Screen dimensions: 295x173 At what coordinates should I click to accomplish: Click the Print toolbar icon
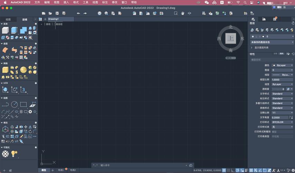pos(99,13)
